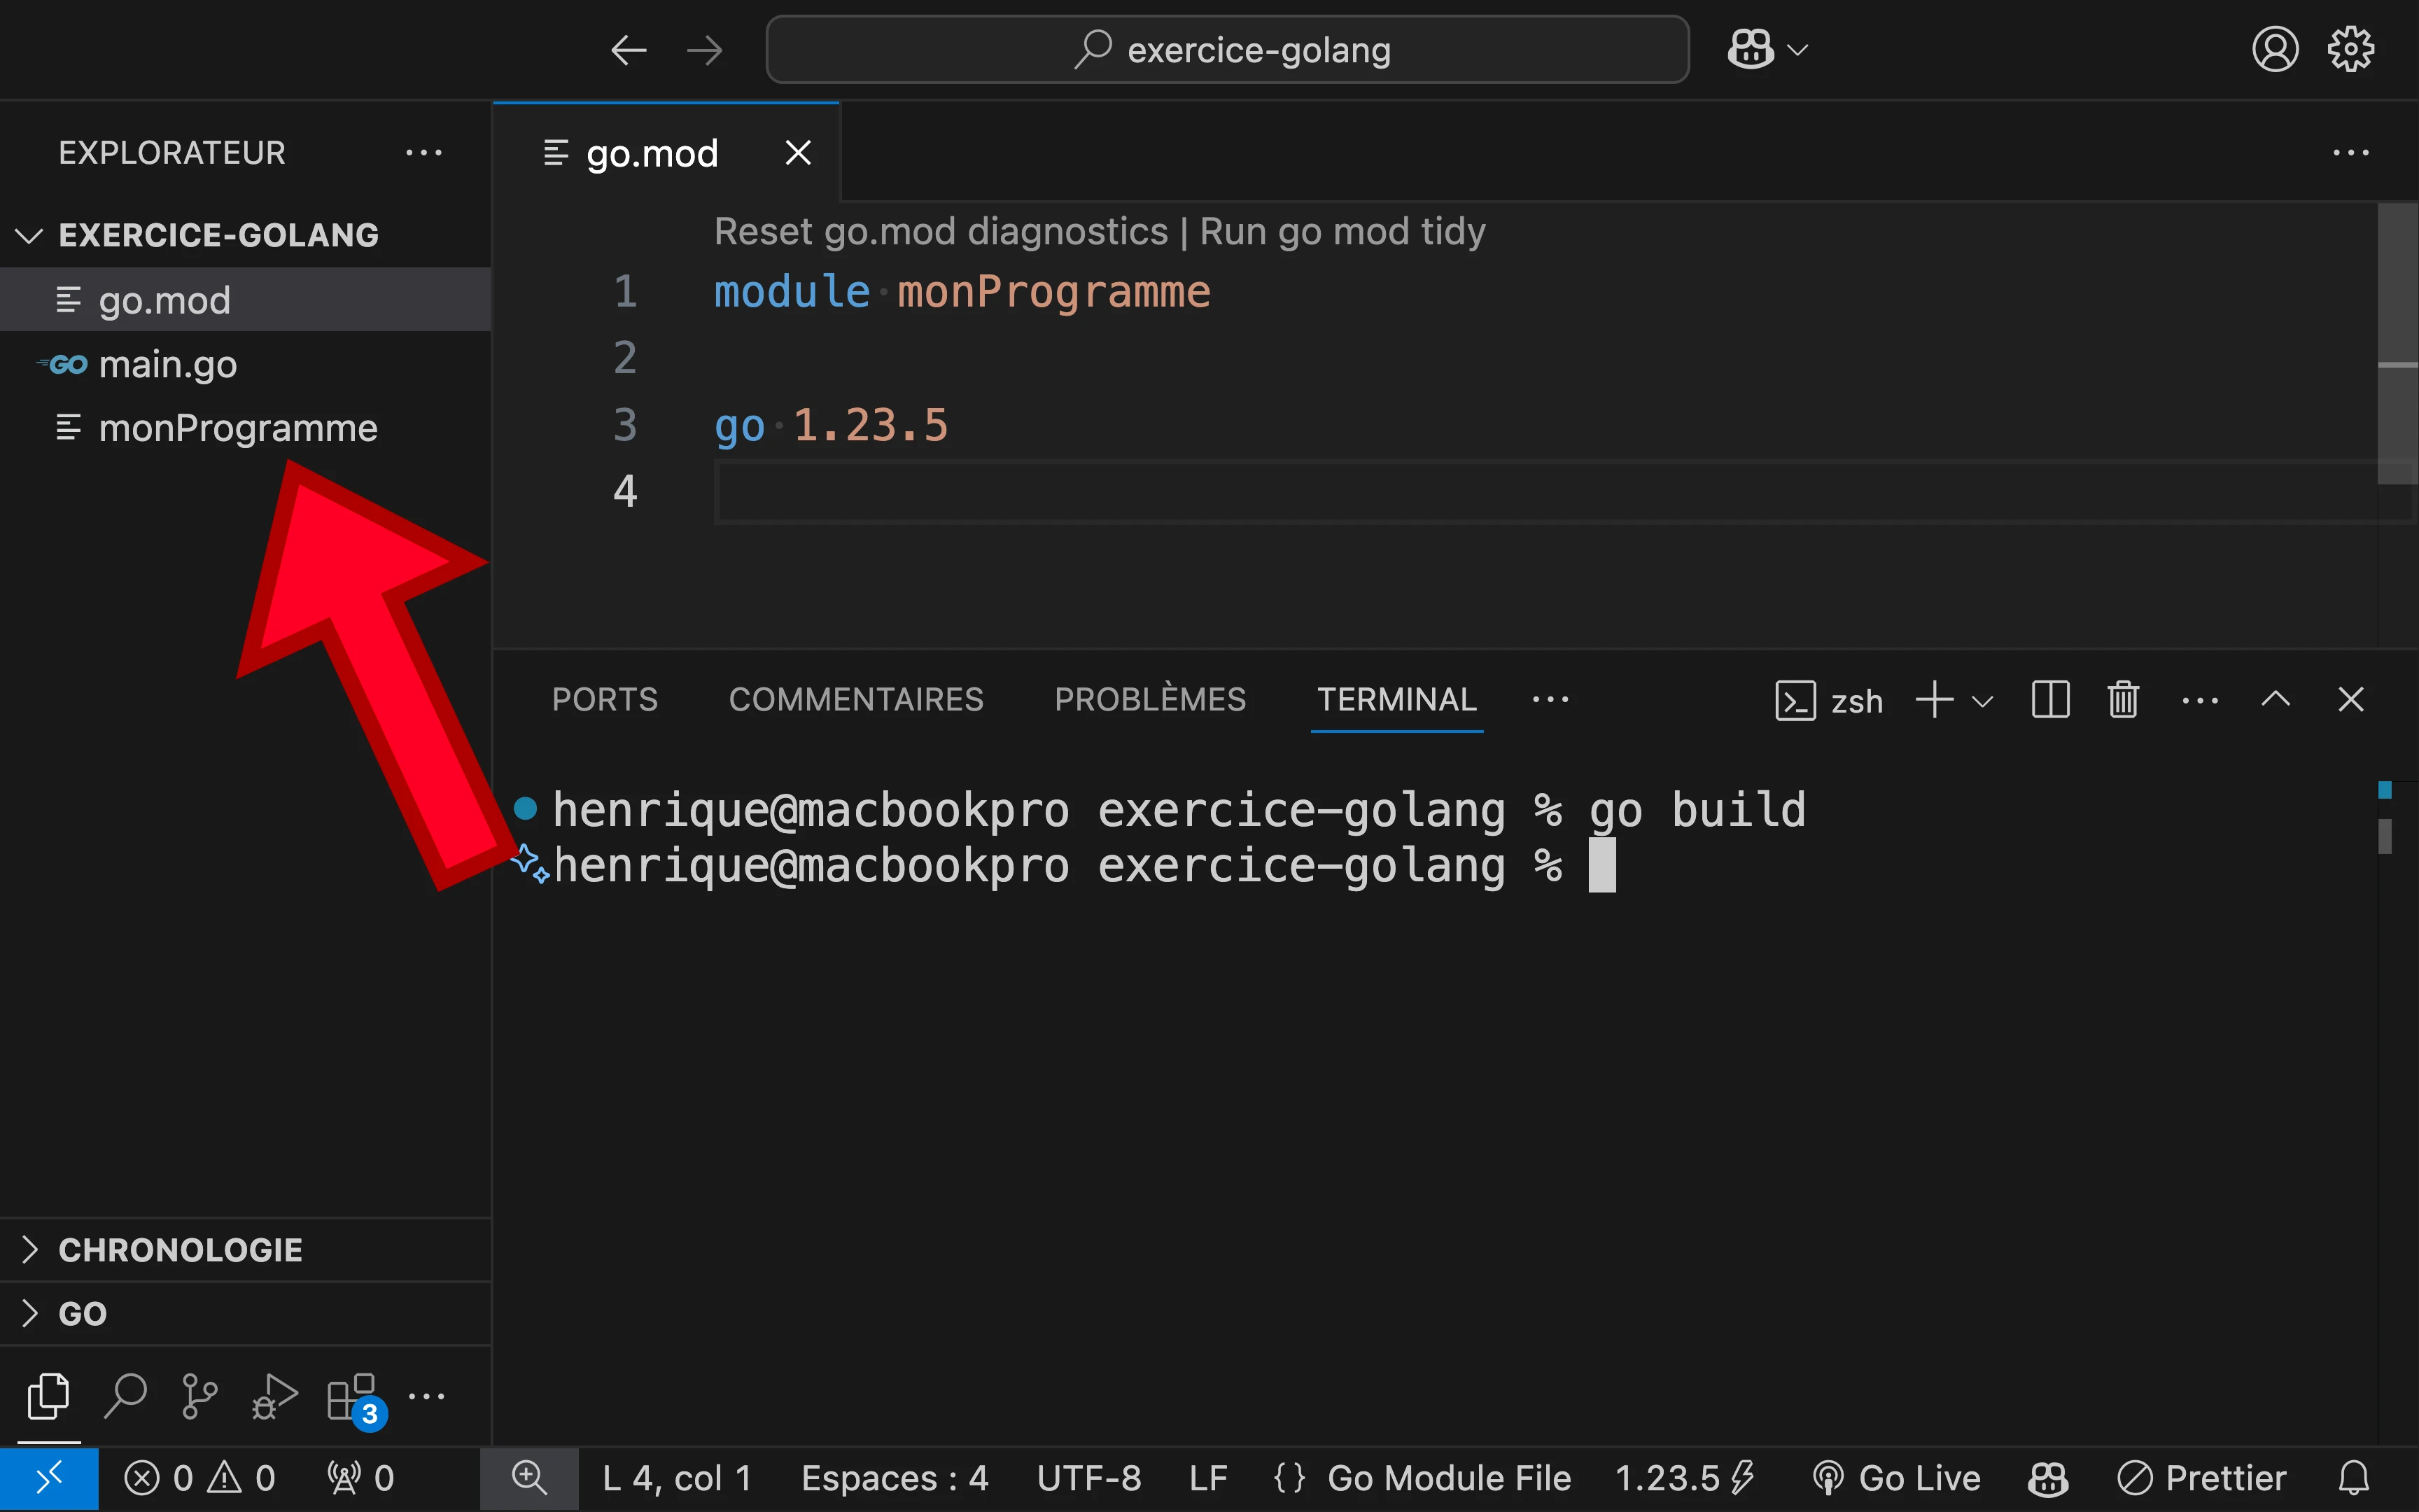Show more panel tabs ellipsis
This screenshot has height=1512, width=2419.
coord(1550,699)
